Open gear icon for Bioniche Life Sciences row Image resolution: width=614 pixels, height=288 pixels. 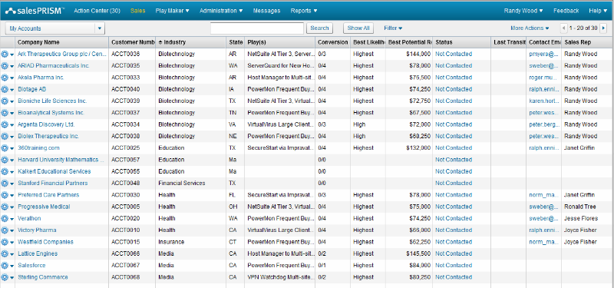click(5, 101)
